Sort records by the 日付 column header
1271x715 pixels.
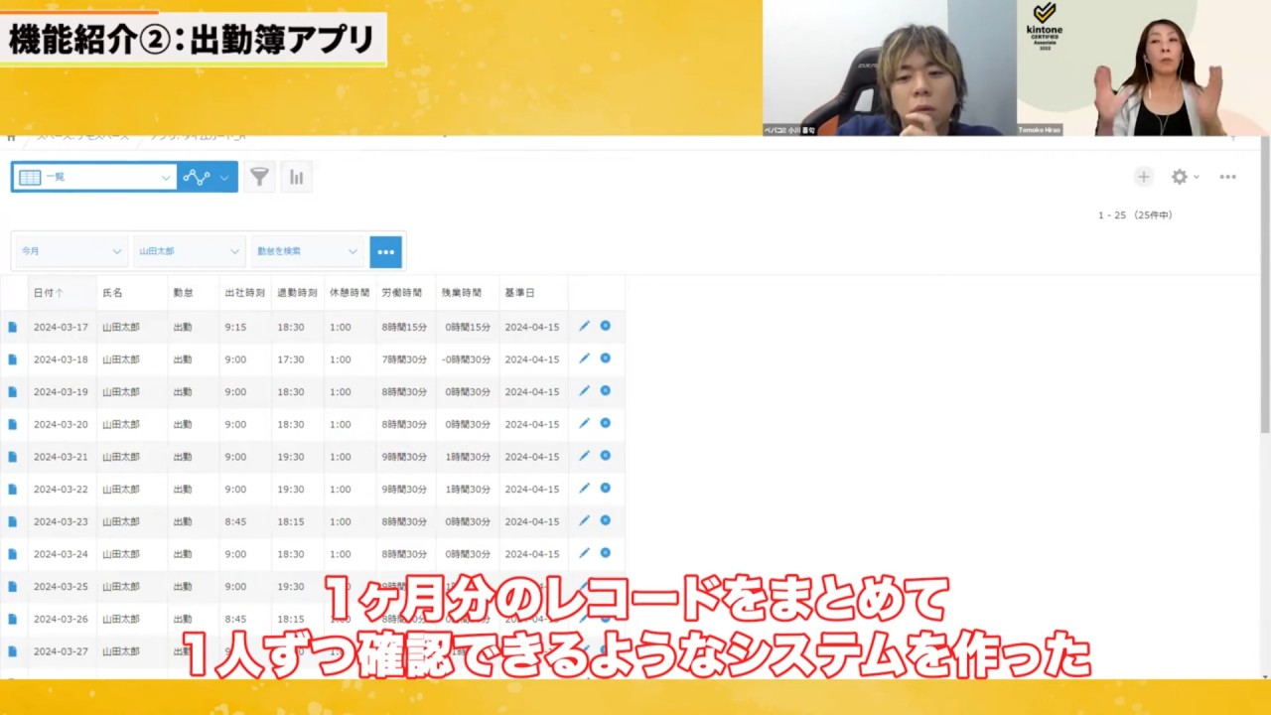[49, 292]
